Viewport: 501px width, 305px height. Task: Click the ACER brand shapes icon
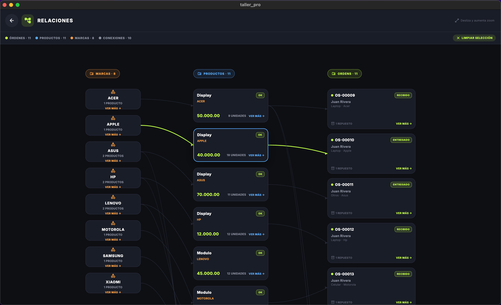pos(113,92)
